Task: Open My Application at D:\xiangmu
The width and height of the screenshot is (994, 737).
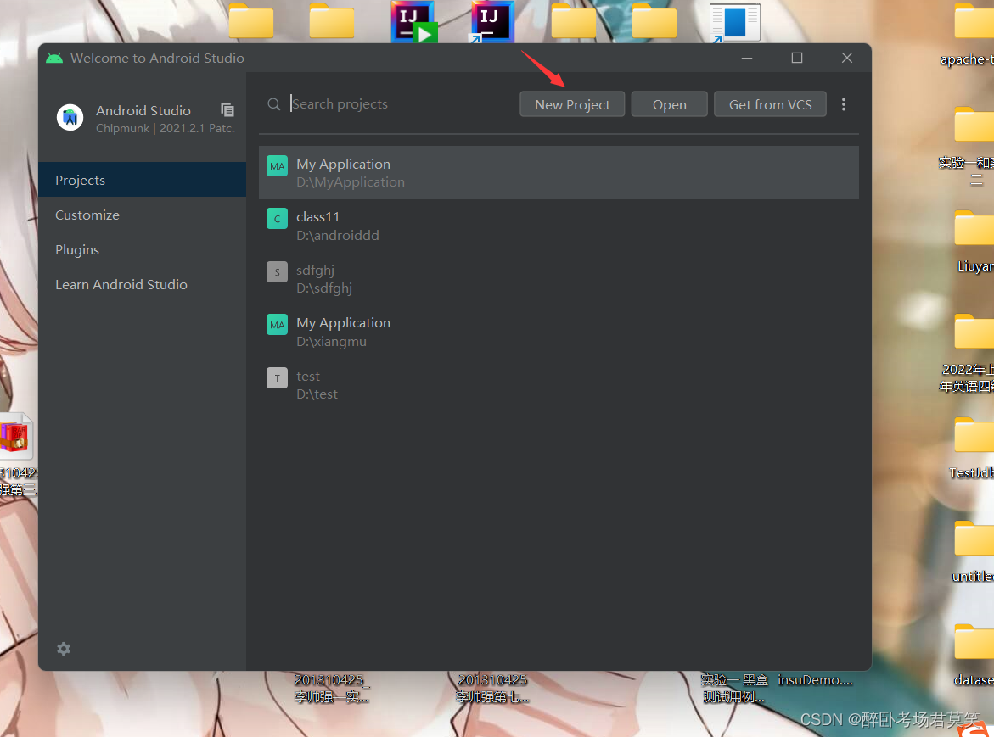Action: tap(559, 332)
